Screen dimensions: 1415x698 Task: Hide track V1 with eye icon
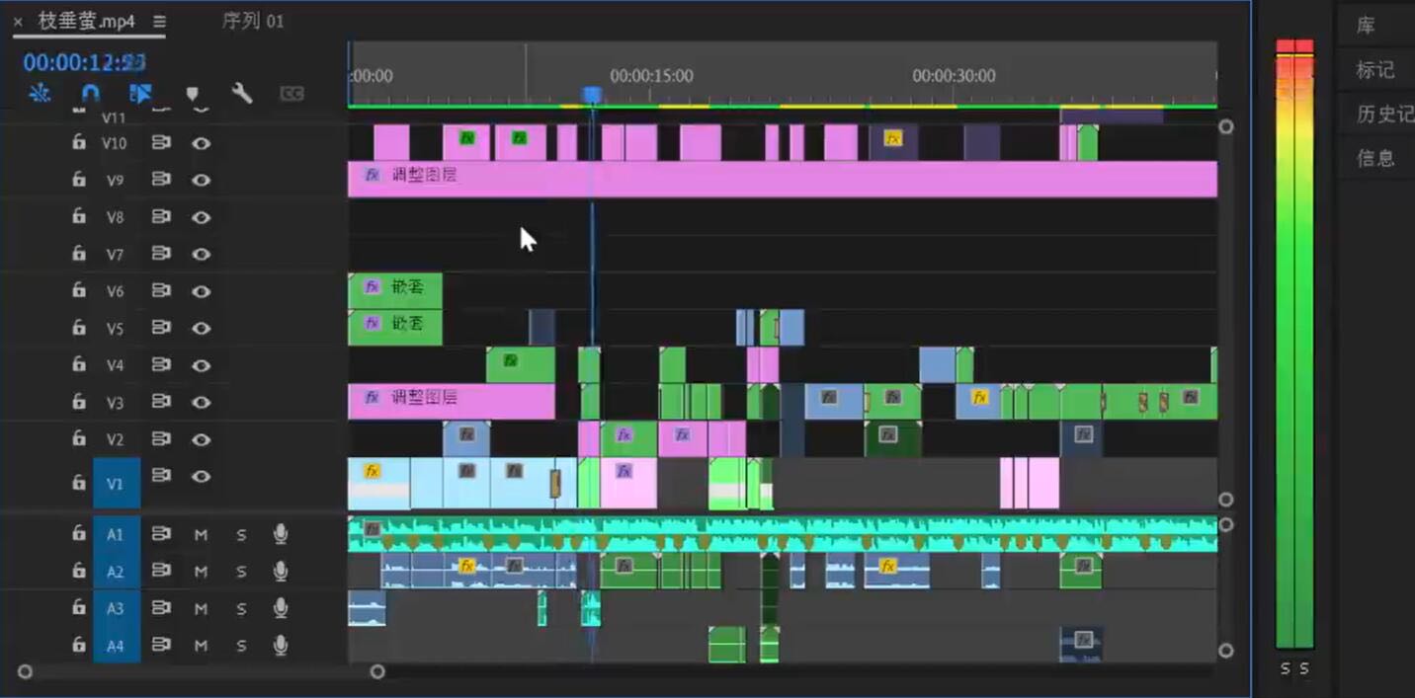(201, 476)
